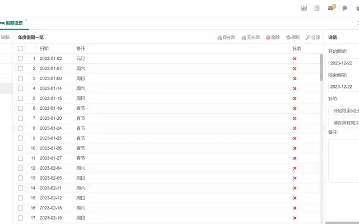Open the bar chart statistics icon
The height and width of the screenshot is (224, 359).
(x=303, y=8)
